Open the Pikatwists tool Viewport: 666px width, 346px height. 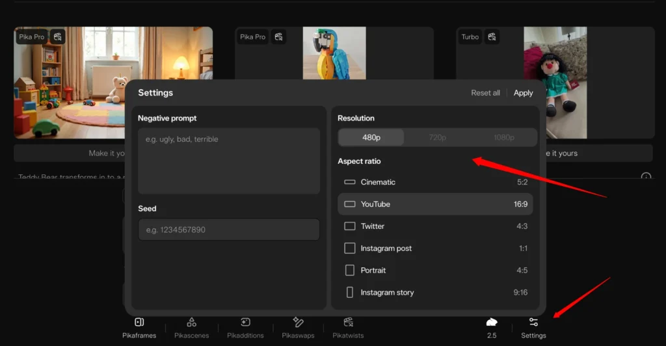[x=348, y=327]
